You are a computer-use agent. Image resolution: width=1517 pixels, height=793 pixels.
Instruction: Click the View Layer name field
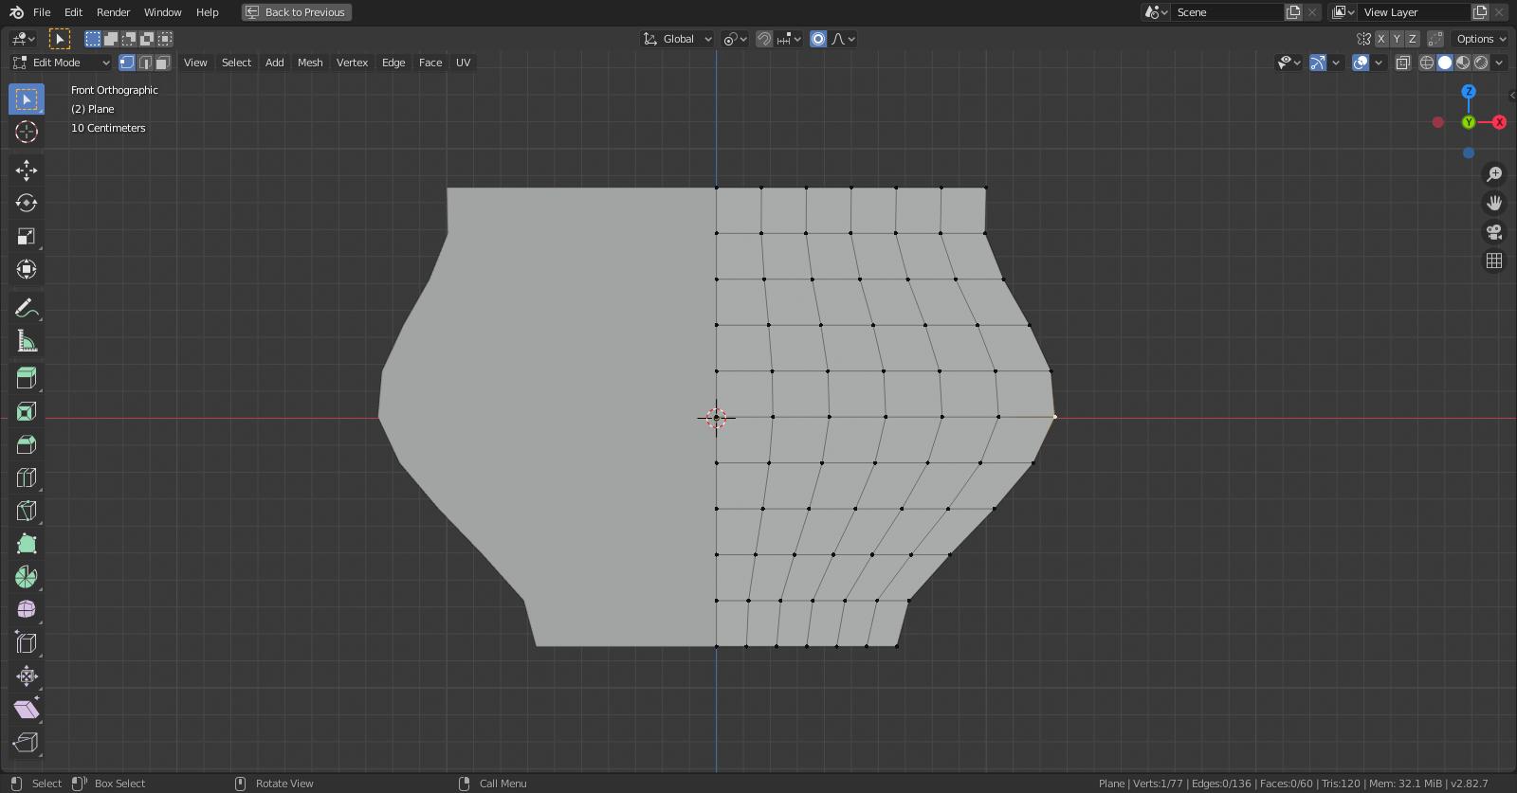pyautogui.click(x=1414, y=12)
